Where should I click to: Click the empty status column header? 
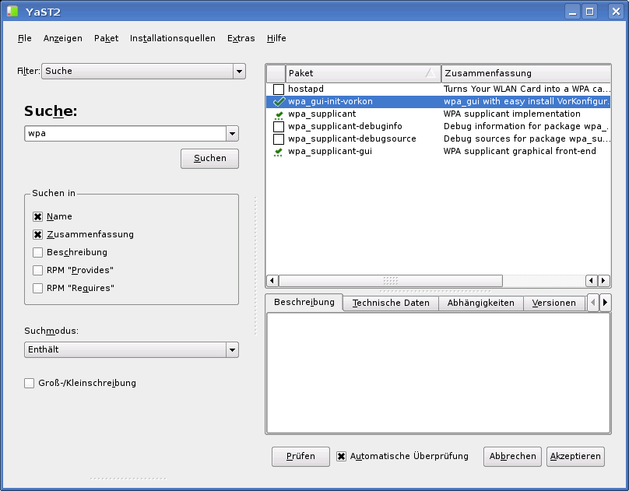(276, 73)
